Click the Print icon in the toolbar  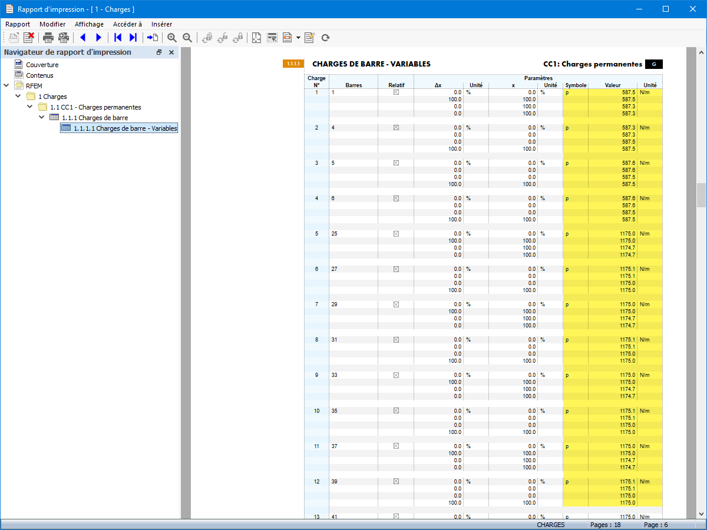click(x=48, y=38)
